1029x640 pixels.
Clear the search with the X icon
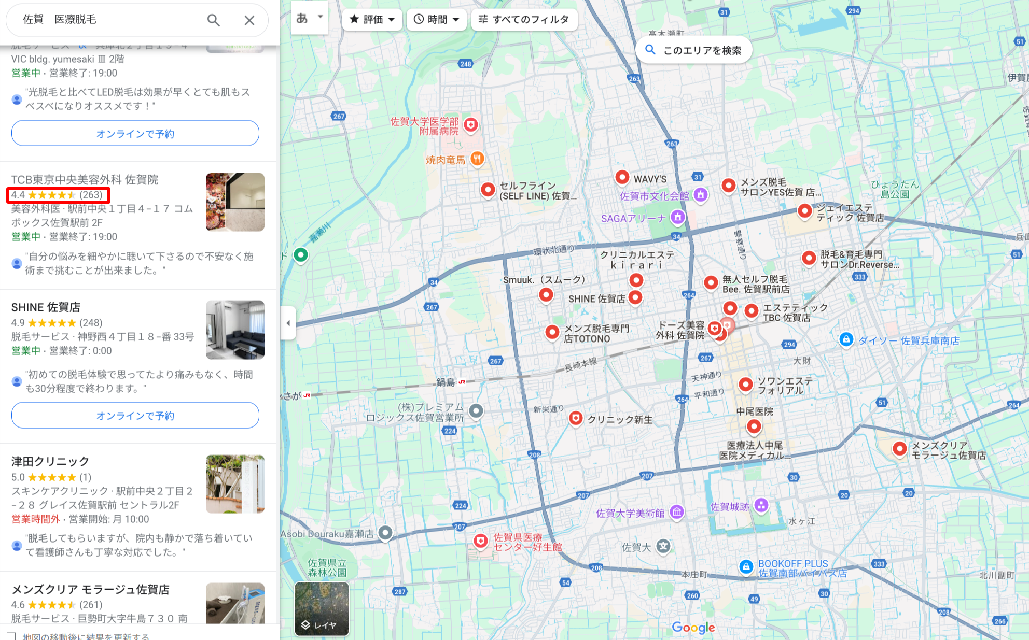click(249, 20)
